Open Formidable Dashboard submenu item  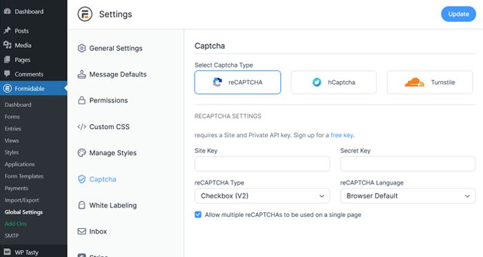(18, 105)
